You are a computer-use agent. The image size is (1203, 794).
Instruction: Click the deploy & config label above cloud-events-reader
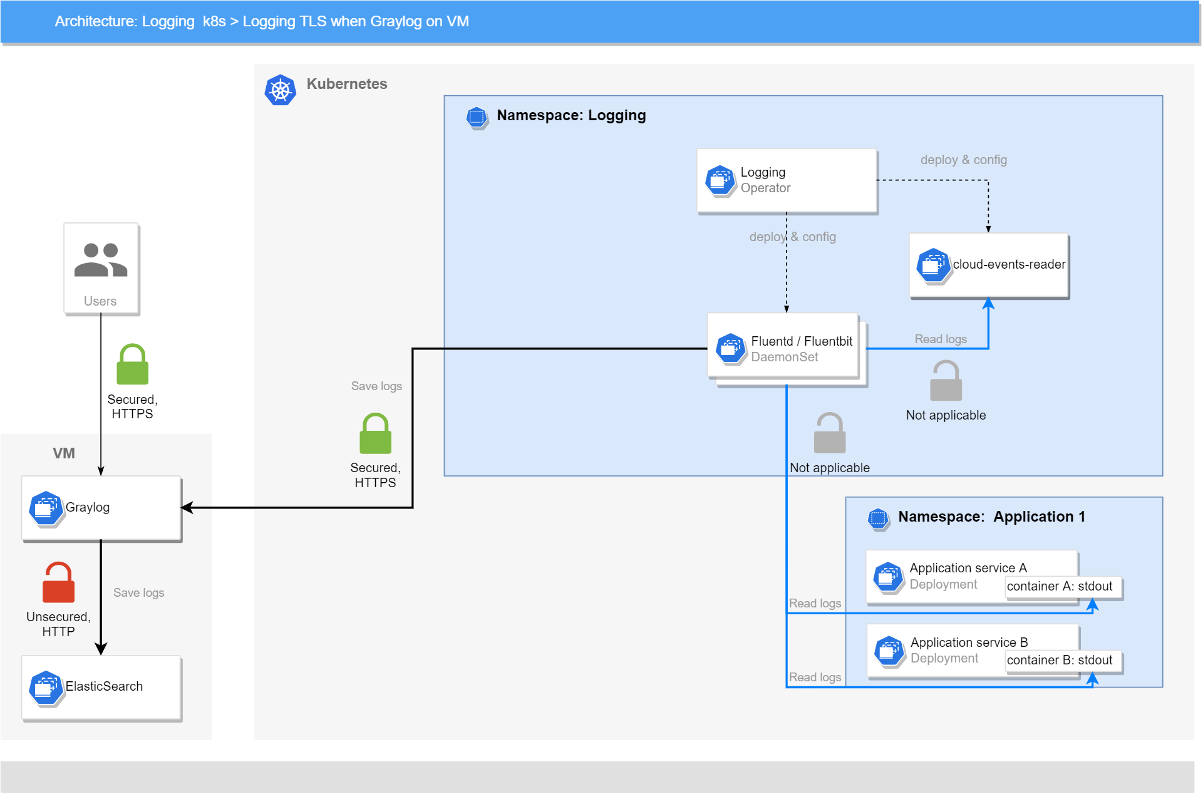tap(964, 160)
